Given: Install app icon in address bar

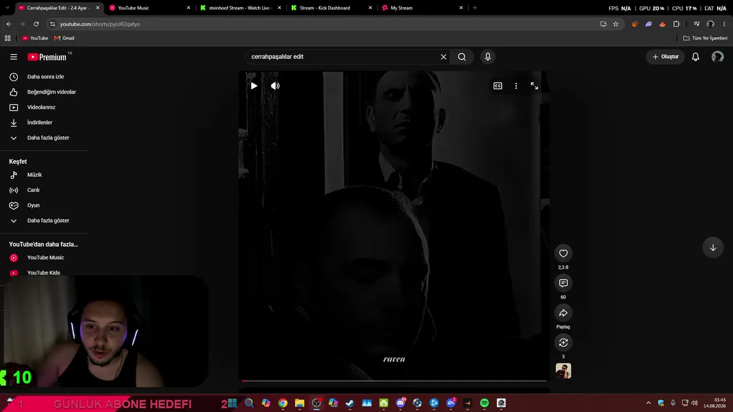Looking at the screenshot, I should [x=603, y=24].
